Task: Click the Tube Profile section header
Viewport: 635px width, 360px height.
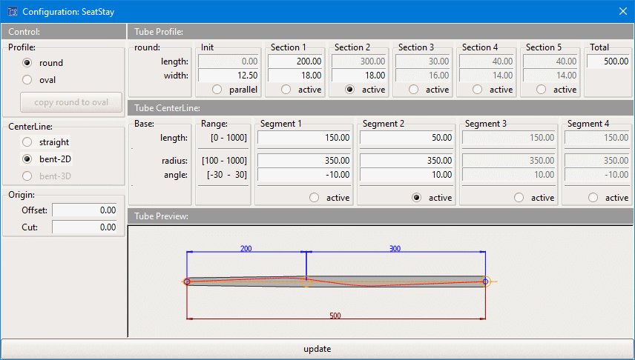Action: [381, 32]
